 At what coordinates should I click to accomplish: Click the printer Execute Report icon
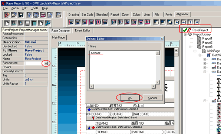coord(58,15)
